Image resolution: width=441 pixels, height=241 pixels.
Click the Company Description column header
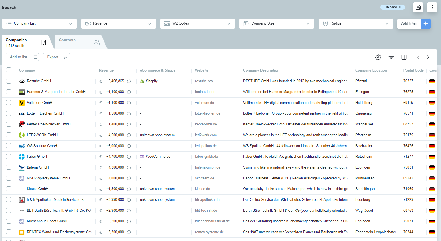coord(261,70)
